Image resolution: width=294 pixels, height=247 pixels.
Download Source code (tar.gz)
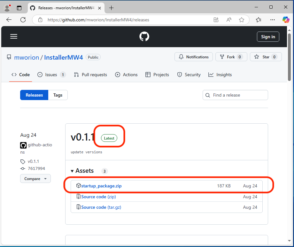click(x=101, y=207)
